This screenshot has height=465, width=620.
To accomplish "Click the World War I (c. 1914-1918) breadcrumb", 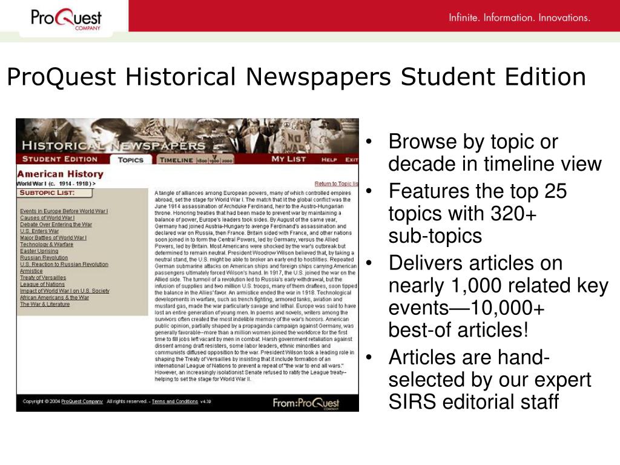I will pos(56,184).
